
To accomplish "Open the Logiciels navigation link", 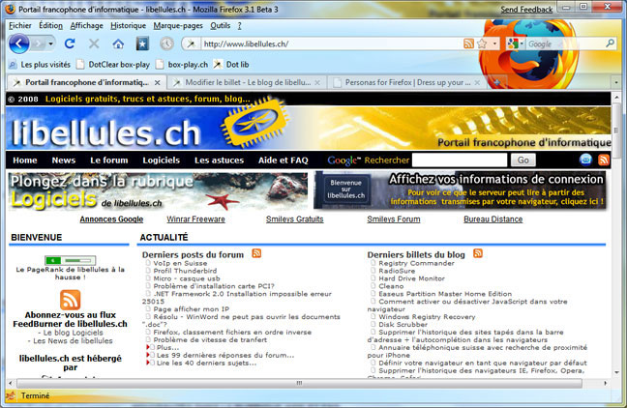I will pyautogui.click(x=162, y=160).
